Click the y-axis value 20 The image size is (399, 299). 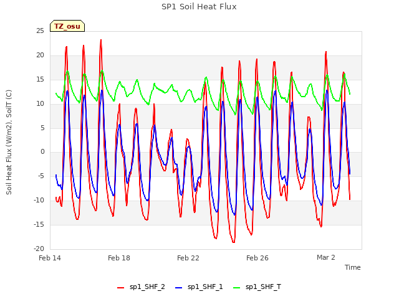pos(40,55)
